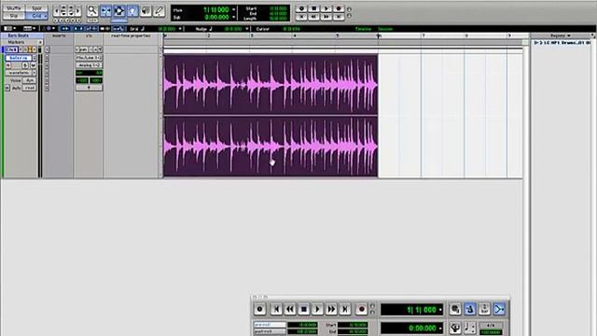Select the Trimmer tool
The height and width of the screenshot is (336, 597).
(x=105, y=11)
